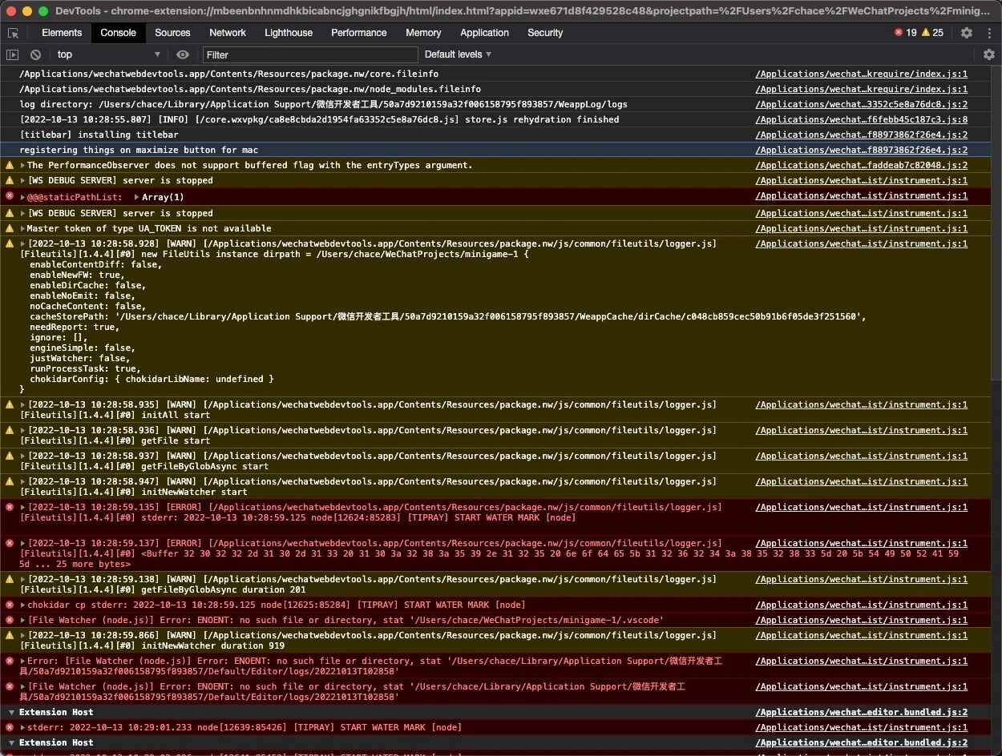This screenshot has width=1002, height=756.
Task: Click the red error count badge 19
Action: [x=905, y=33]
